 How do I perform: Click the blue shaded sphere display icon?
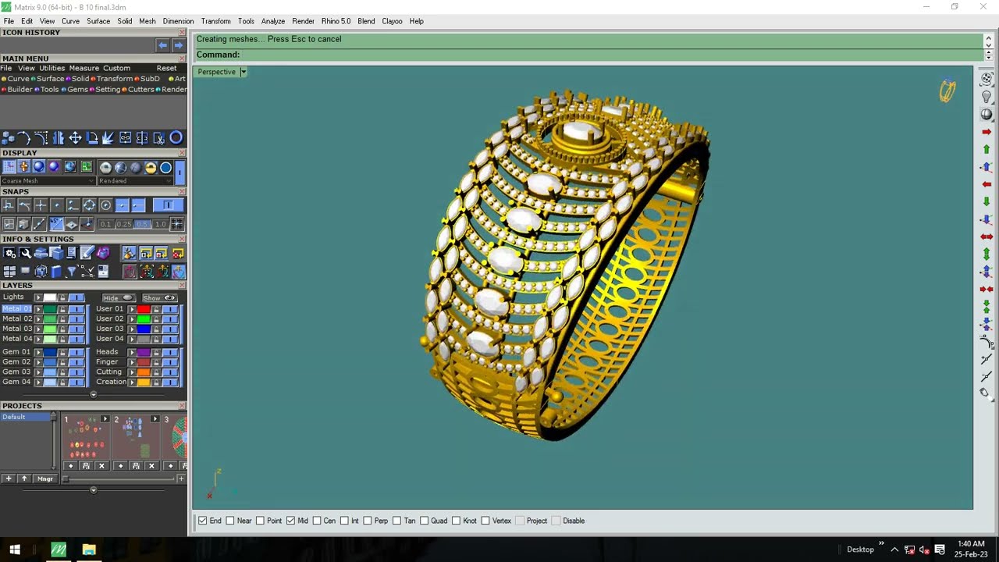pos(38,167)
